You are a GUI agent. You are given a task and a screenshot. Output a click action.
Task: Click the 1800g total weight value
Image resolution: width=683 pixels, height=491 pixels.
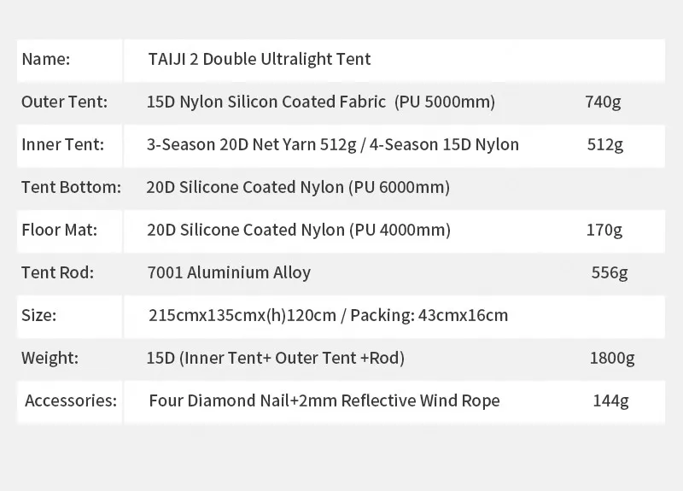pyautogui.click(x=612, y=358)
